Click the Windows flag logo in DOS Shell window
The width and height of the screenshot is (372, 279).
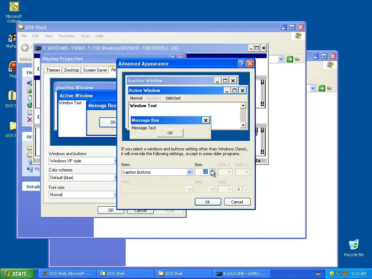point(298,36)
